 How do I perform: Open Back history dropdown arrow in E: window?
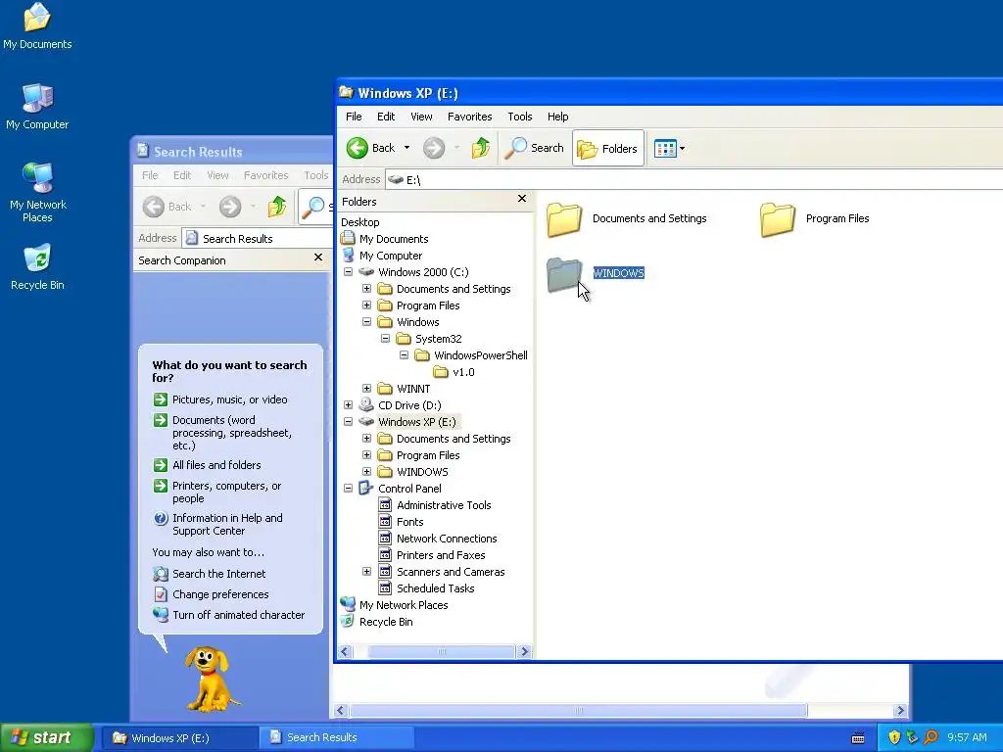tap(406, 148)
